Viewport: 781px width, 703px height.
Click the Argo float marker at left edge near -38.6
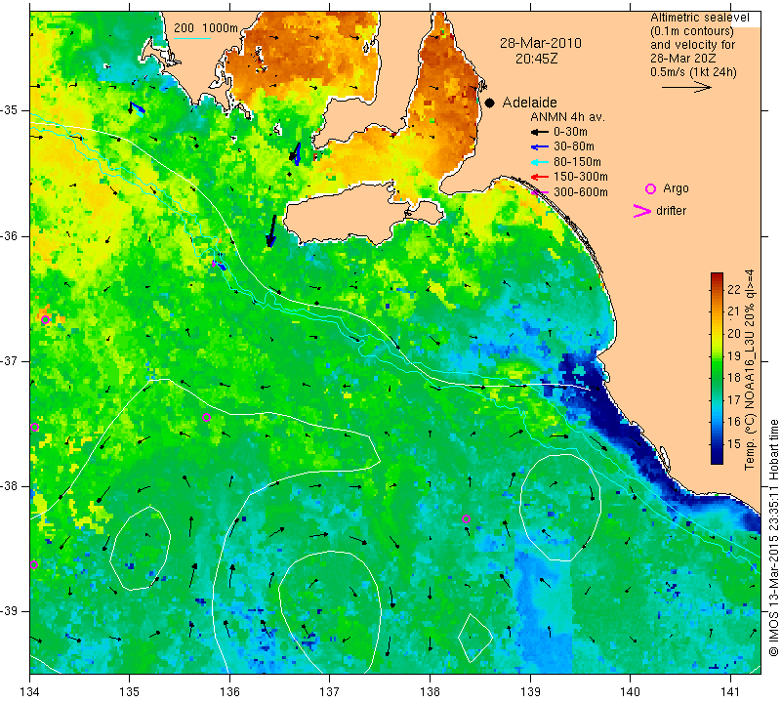pyautogui.click(x=34, y=565)
